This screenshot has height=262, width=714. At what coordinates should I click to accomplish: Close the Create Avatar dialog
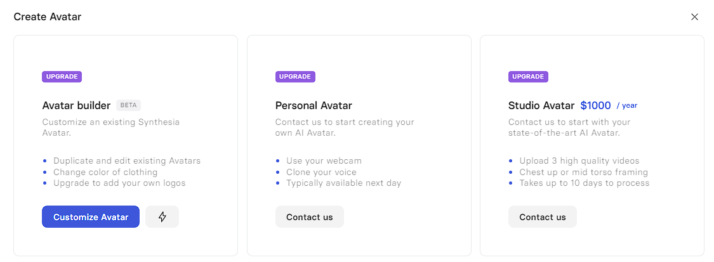[694, 17]
